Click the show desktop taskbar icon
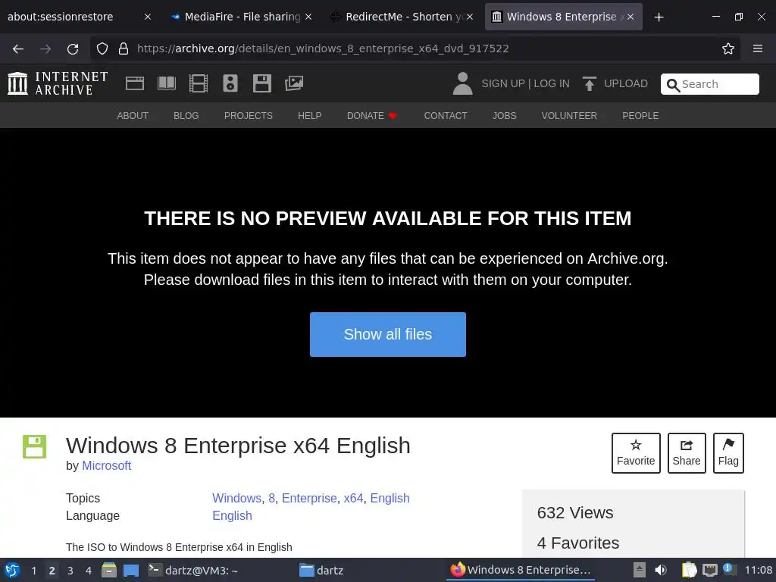Screen dimensions: 776x582 point(130,571)
